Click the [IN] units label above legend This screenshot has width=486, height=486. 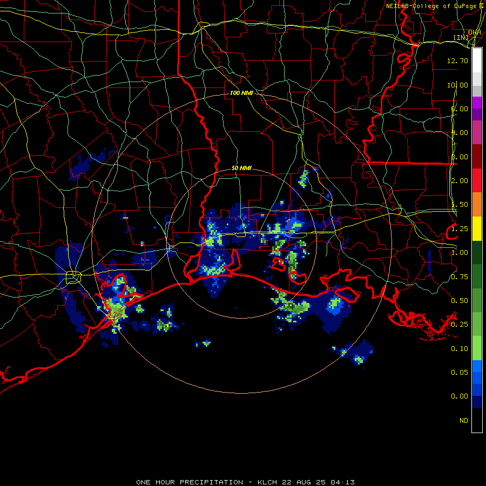click(x=461, y=37)
